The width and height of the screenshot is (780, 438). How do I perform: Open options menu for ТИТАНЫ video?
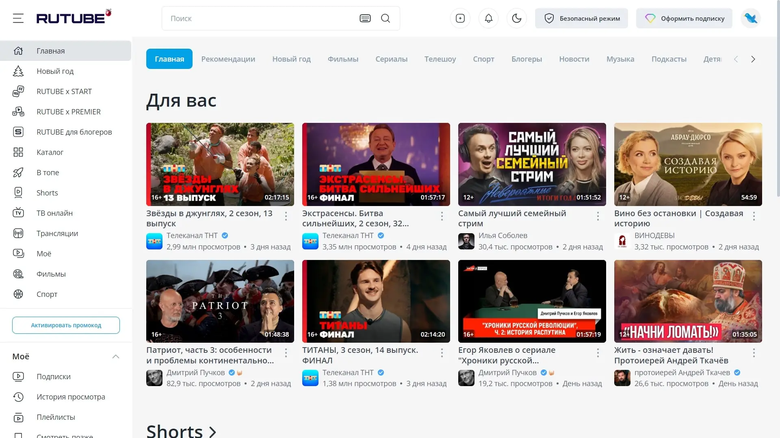click(x=442, y=353)
